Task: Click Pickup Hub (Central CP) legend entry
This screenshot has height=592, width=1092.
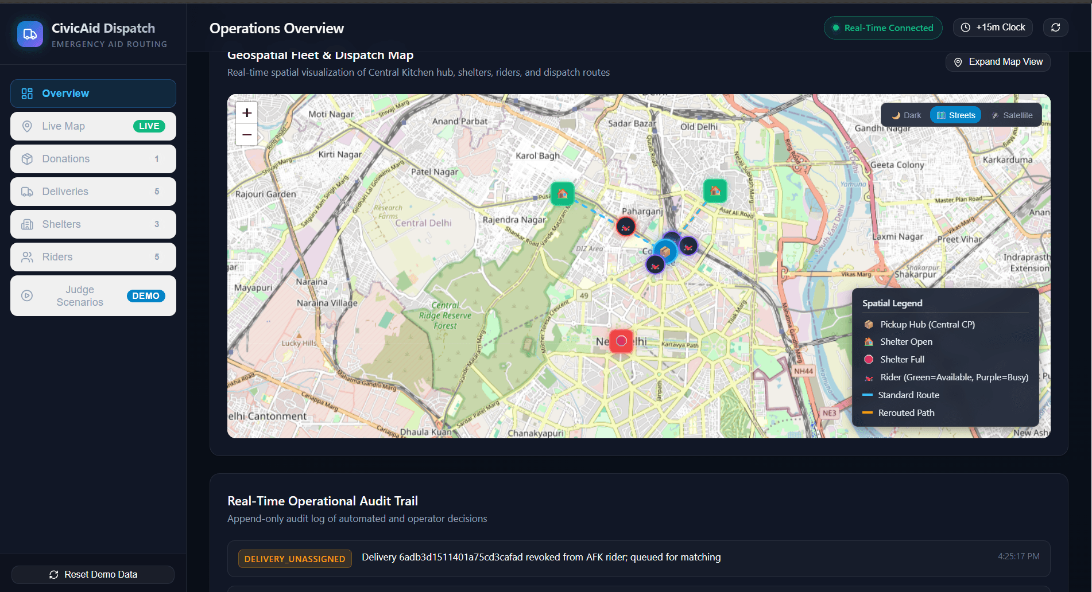Action: 920,325
